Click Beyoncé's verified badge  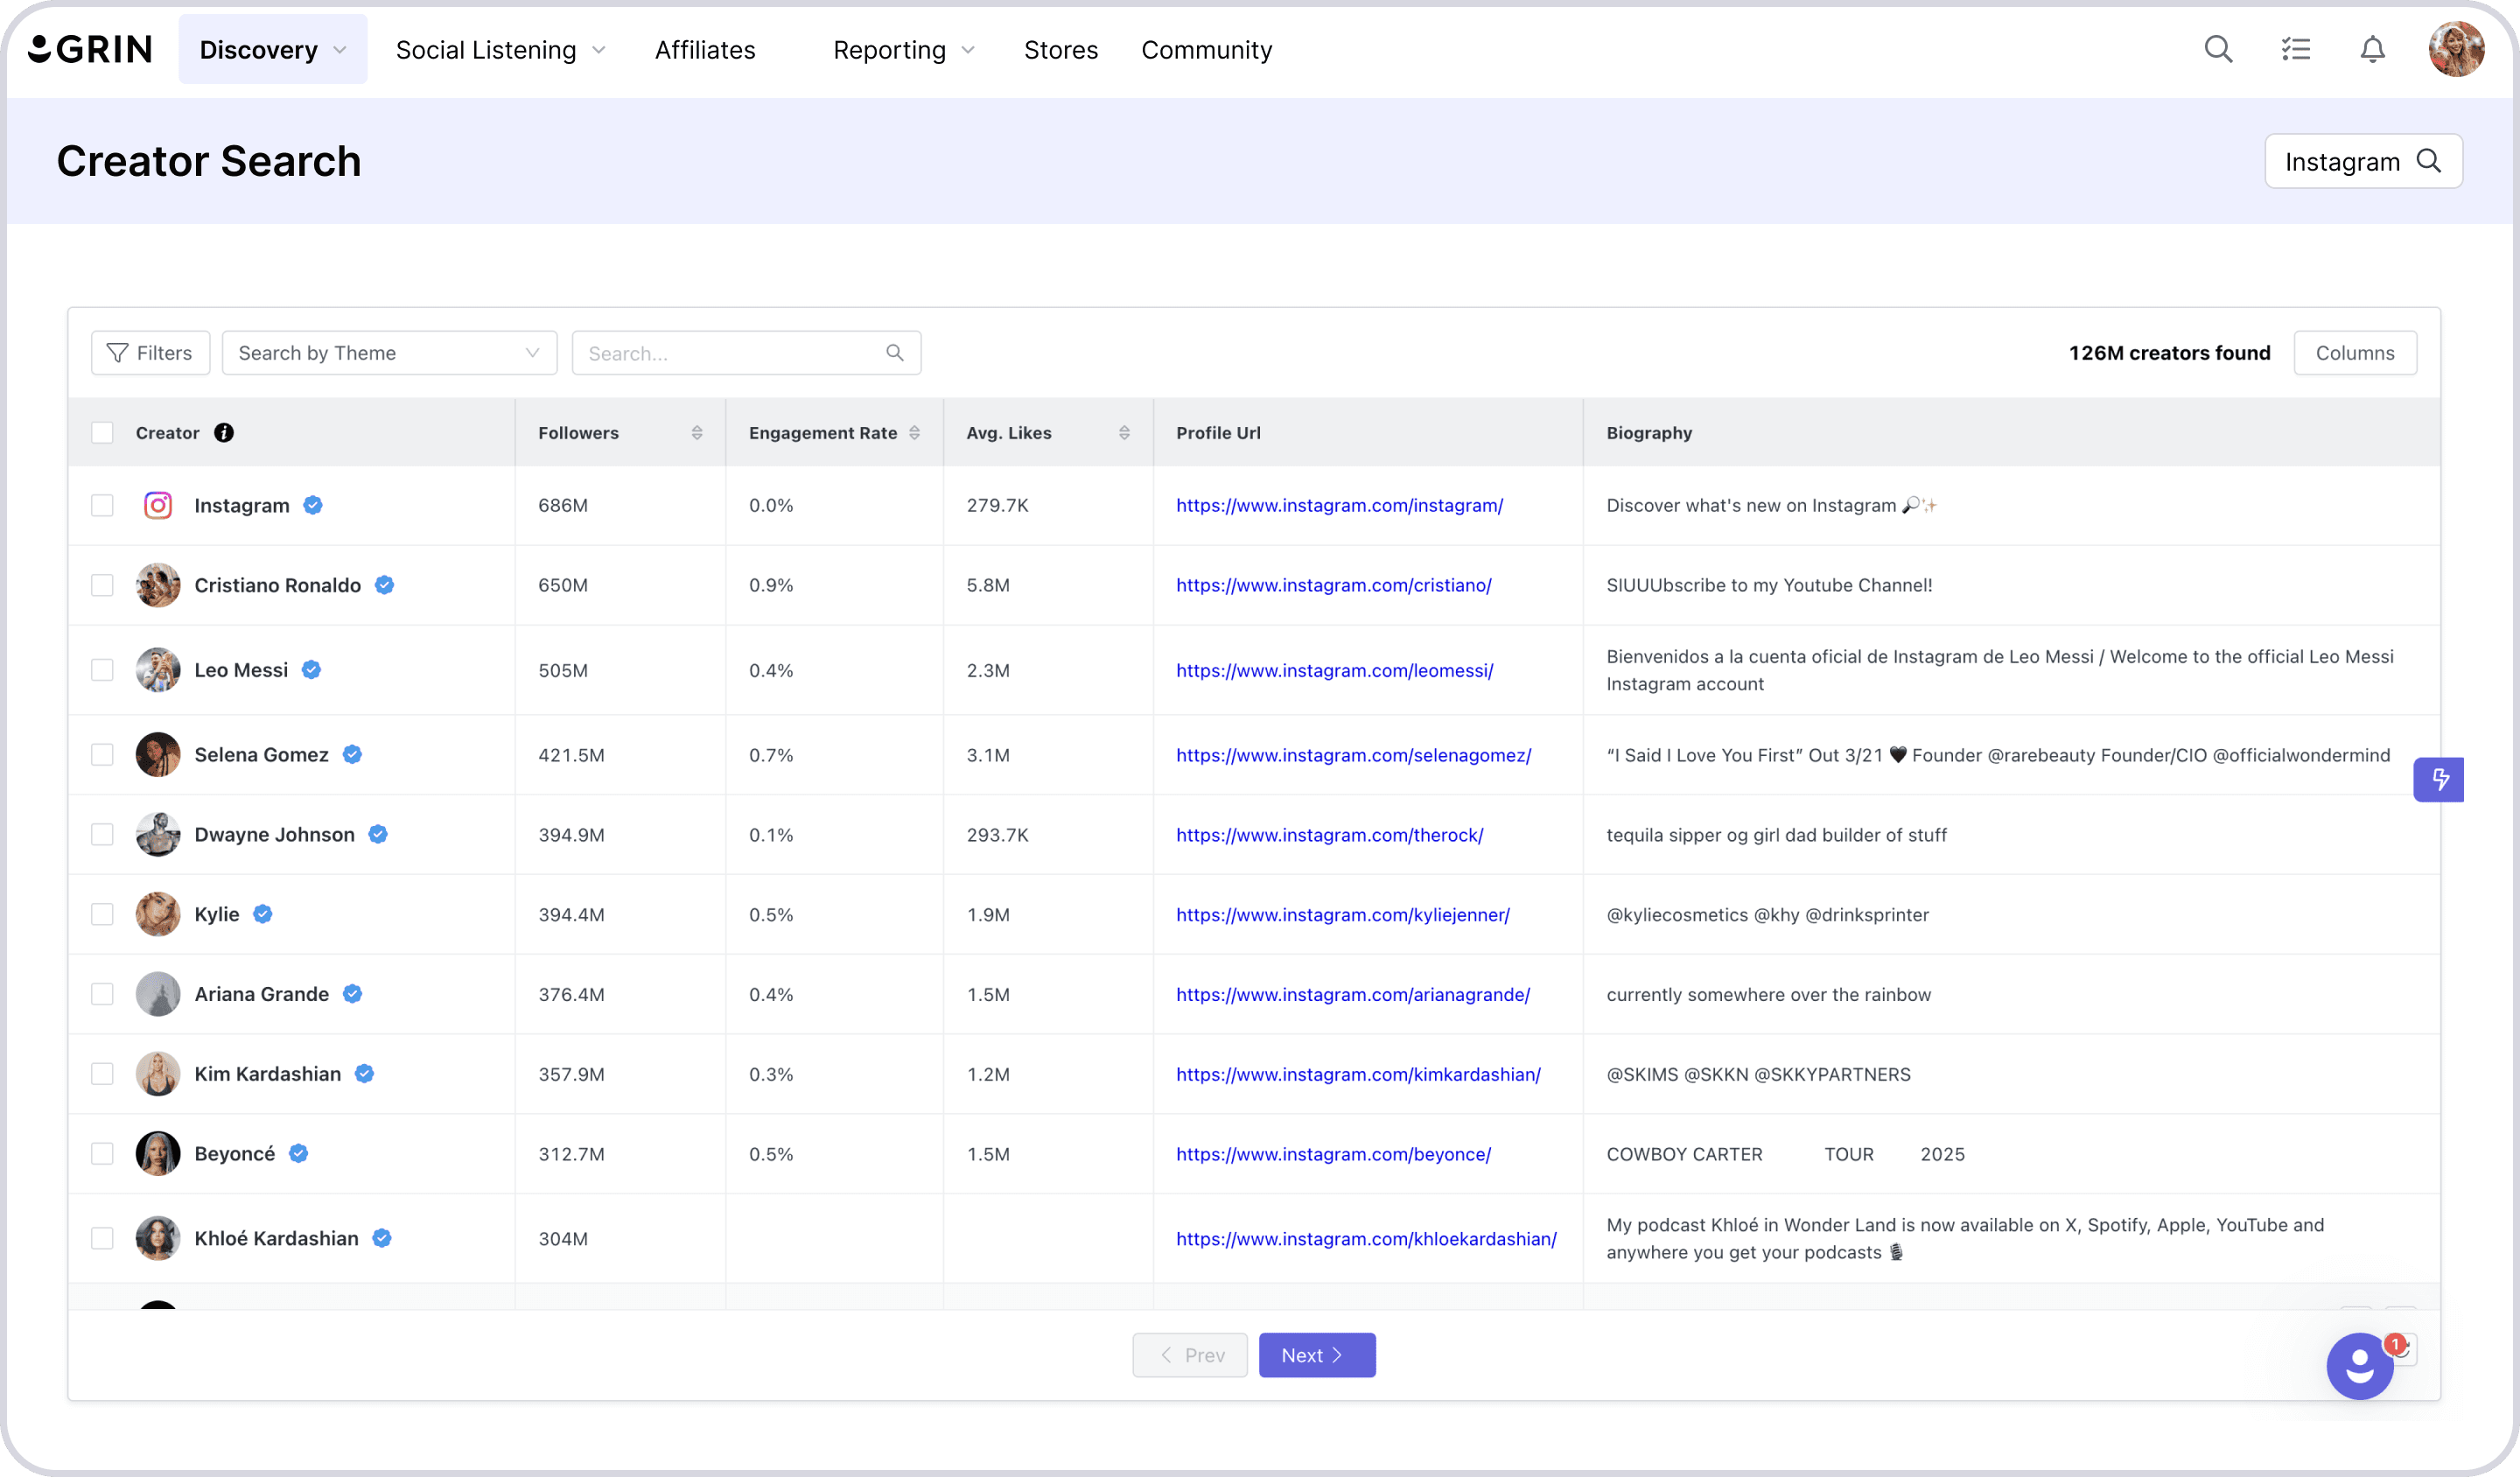click(x=299, y=1154)
